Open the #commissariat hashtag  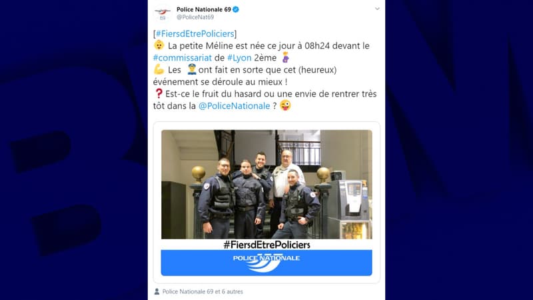coord(183,58)
